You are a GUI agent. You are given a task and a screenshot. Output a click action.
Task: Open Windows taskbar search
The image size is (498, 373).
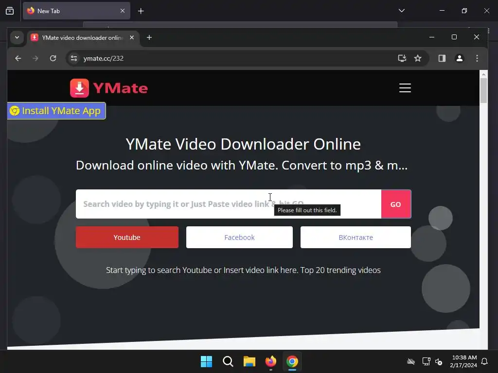(228, 361)
